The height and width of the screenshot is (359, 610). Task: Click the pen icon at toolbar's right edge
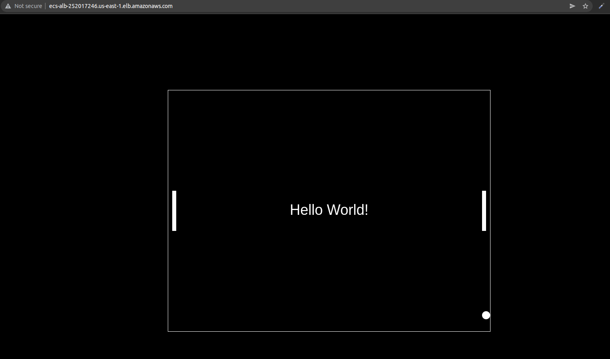[x=602, y=6]
